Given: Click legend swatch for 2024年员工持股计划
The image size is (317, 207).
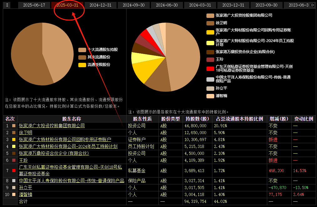Looking at the screenshot, I should [x=210, y=43].
